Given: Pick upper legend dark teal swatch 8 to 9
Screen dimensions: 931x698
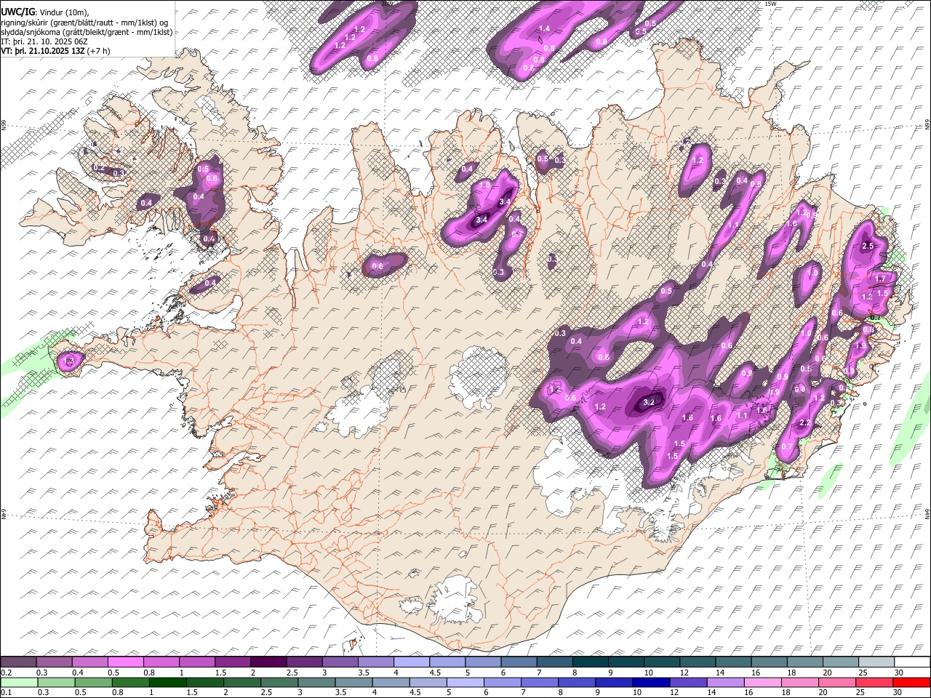Looking at the screenshot, I should click(590, 662).
